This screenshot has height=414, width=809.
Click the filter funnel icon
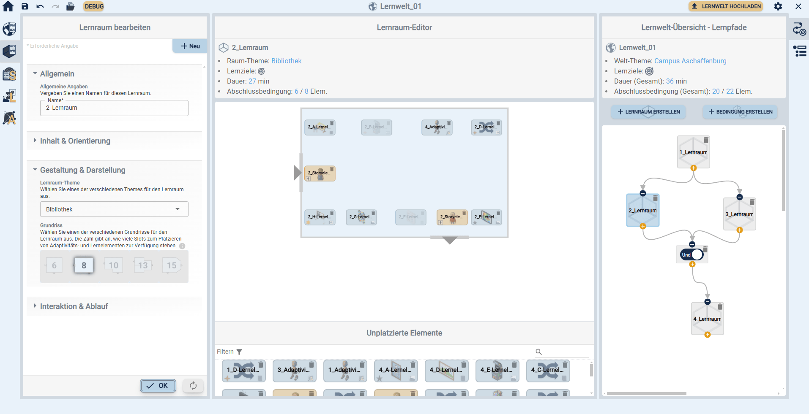[239, 352]
